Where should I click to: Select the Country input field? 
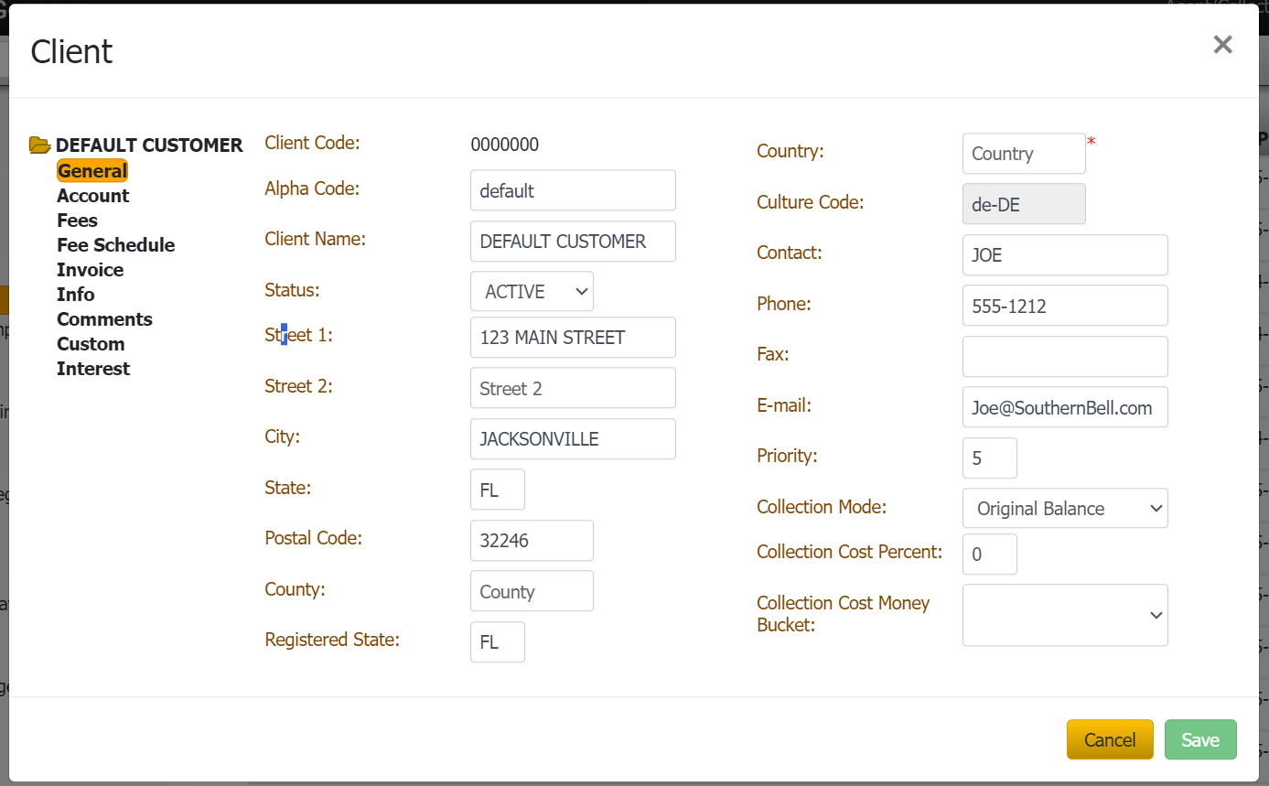[1023, 154]
